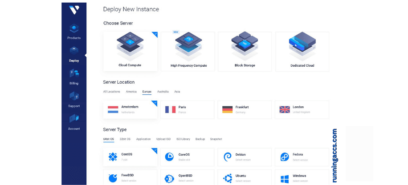Click the Block Storage card label

(x=245, y=65)
